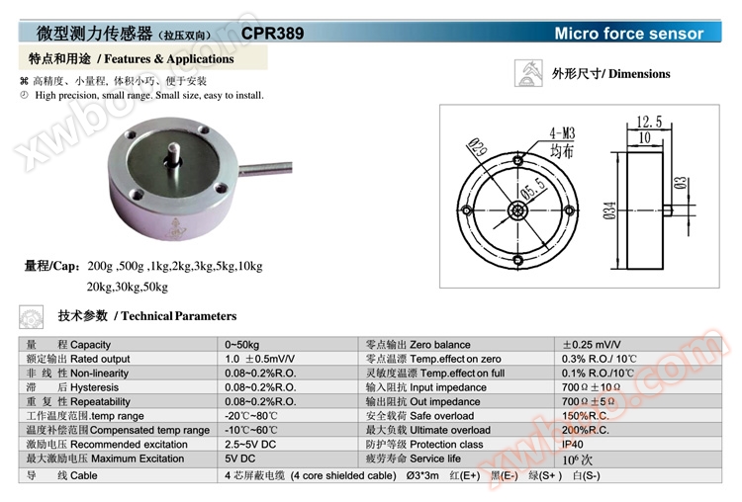Image resolution: width=742 pixels, height=502 pixels.
Task: Select the 700Ω±5Ω value
Action: [x=589, y=401]
